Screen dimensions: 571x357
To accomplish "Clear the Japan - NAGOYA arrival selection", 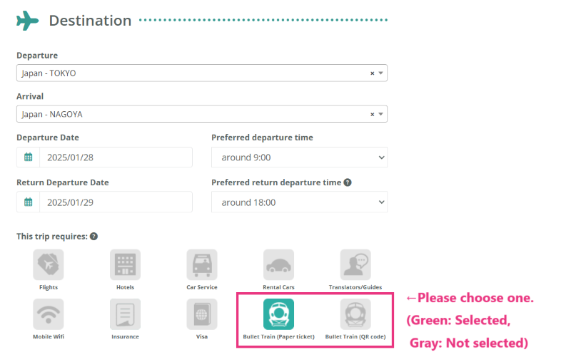I will pyautogui.click(x=372, y=114).
